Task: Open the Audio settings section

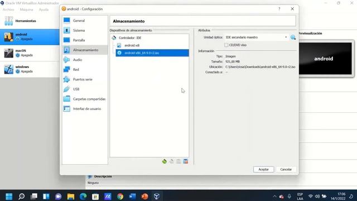Action: point(85,60)
